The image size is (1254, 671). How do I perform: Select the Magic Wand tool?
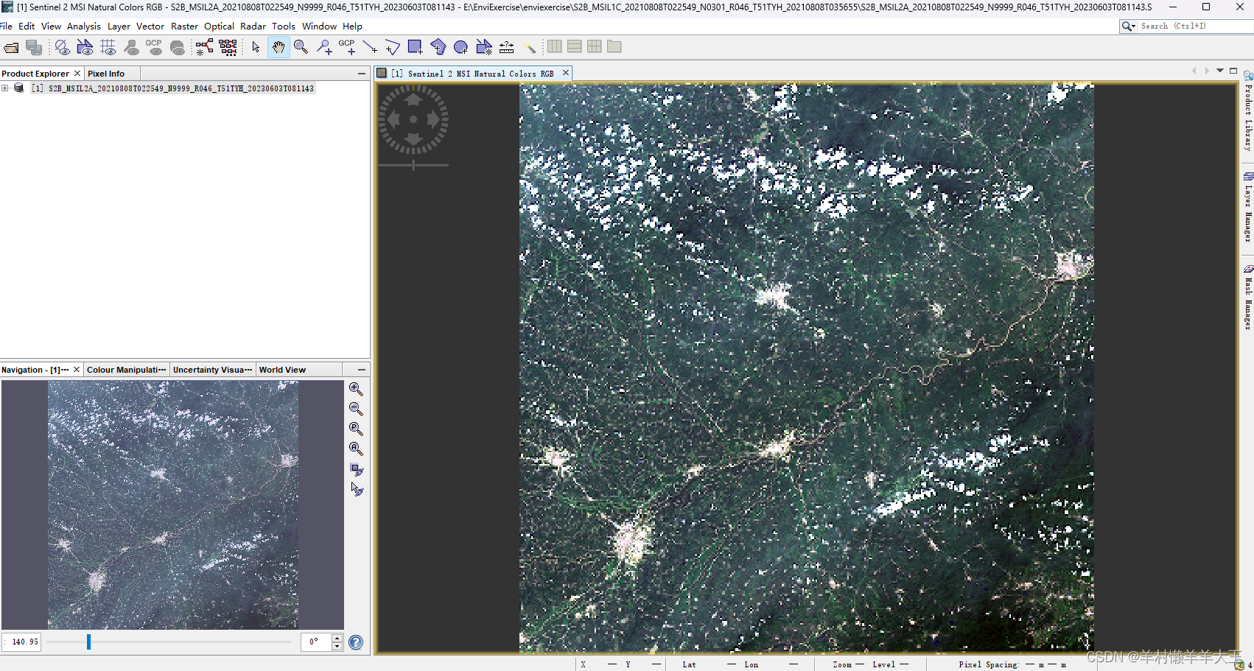[x=530, y=46]
